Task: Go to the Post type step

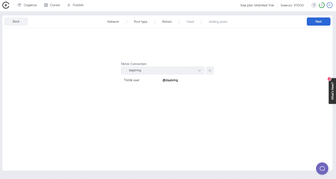Action: point(140,22)
